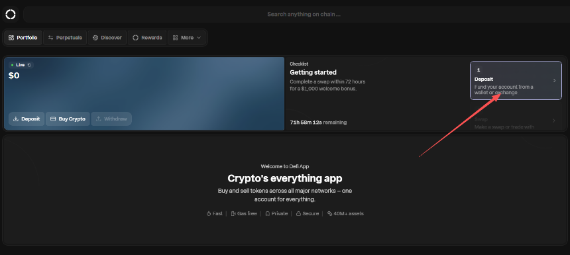The image size is (570, 255).
Task: Expand the More dropdown menu
Action: [187, 38]
